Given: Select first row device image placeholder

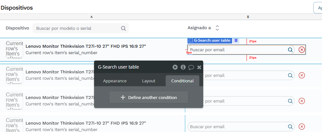Looking at the screenshot, I should (14, 50).
